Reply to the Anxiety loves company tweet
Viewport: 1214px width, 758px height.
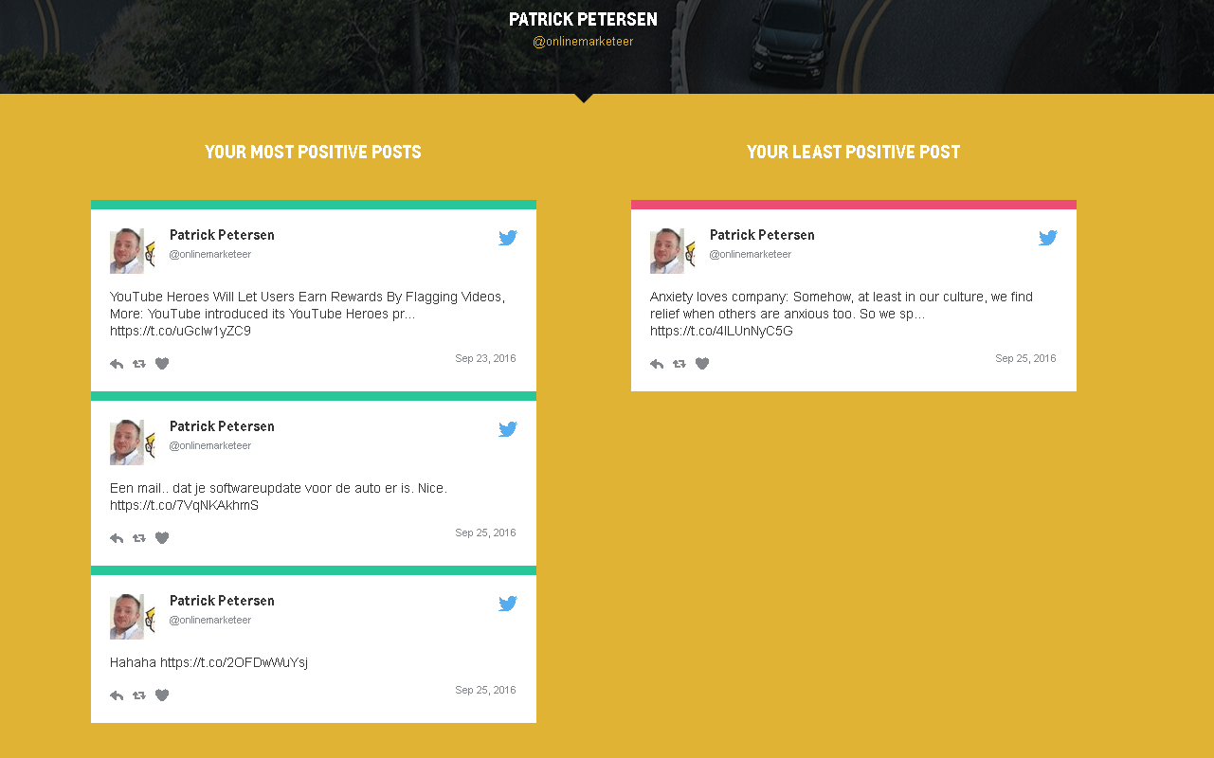pyautogui.click(x=657, y=364)
